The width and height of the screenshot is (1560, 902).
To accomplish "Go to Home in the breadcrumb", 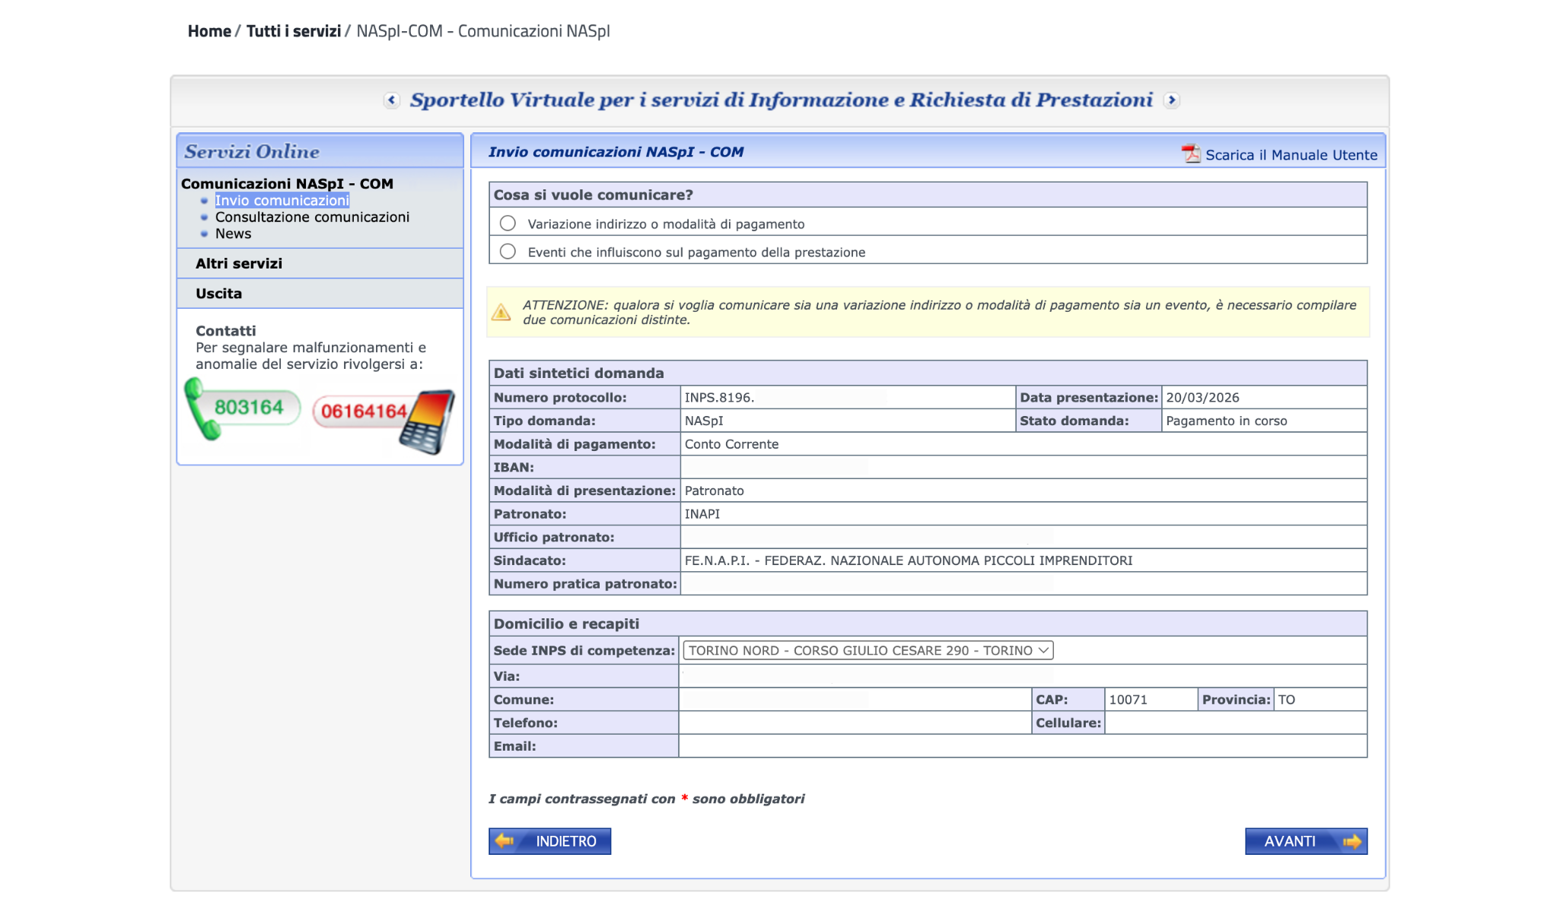I will (x=209, y=31).
